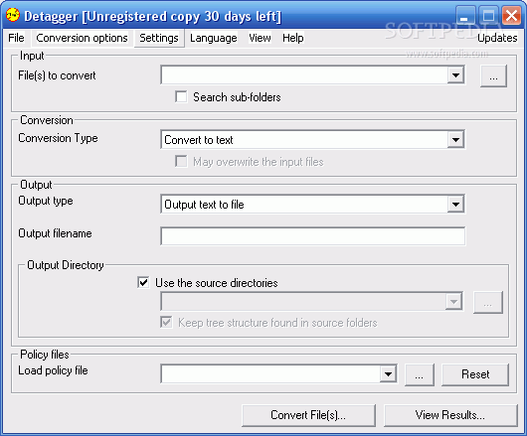Image resolution: width=527 pixels, height=436 pixels.
Task: Minimize the Detagger window
Action: [465, 16]
